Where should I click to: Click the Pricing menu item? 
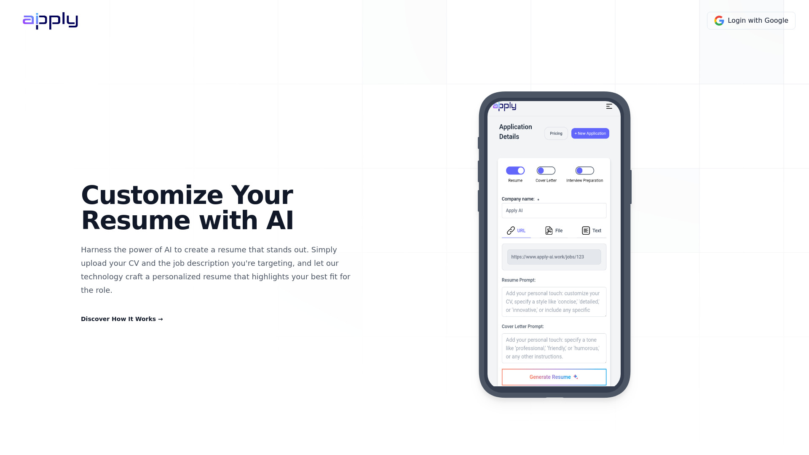556,133
